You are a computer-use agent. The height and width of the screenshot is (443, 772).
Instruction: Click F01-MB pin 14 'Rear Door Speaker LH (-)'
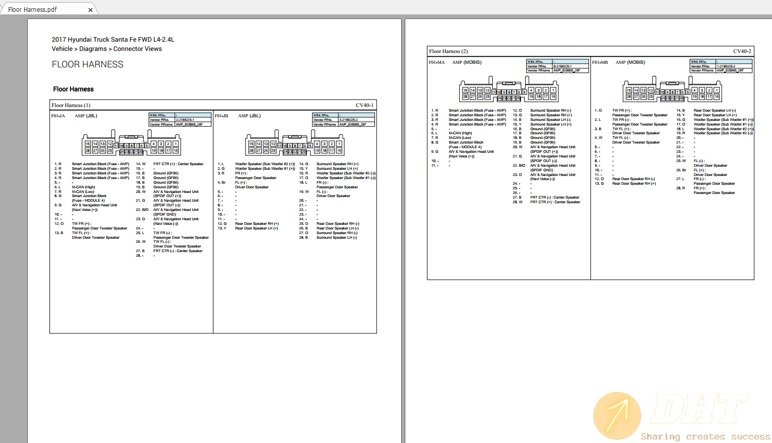point(715,111)
